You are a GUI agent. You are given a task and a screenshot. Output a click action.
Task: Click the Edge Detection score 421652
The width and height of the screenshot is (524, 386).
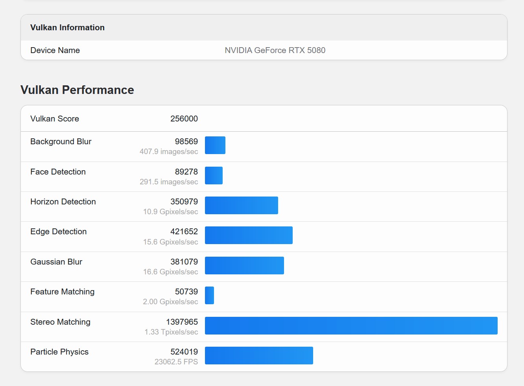pyautogui.click(x=184, y=232)
